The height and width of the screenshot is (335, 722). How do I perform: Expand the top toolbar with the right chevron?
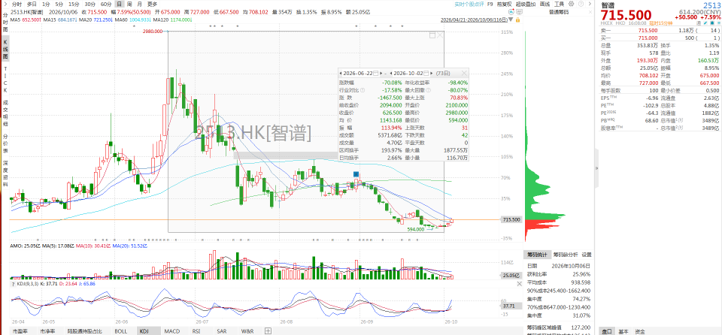tap(590, 4)
